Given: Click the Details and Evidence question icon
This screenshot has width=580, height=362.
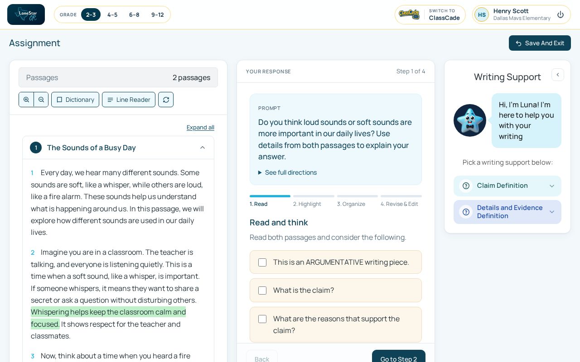Looking at the screenshot, I should click(466, 212).
